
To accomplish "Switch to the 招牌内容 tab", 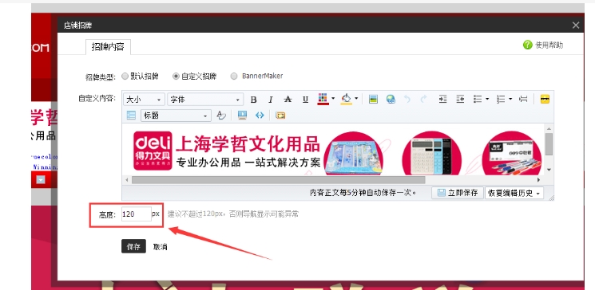I will point(108,47).
